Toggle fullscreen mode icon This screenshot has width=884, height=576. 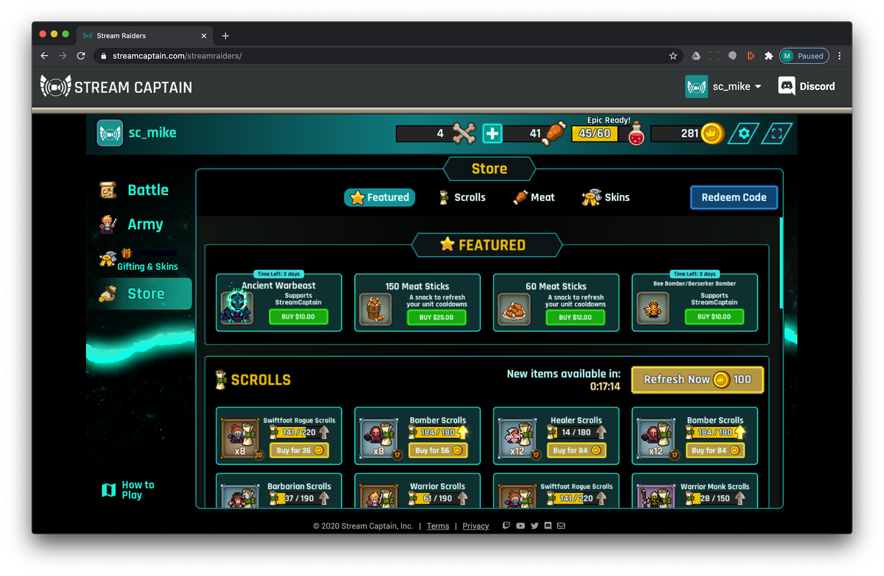click(777, 134)
